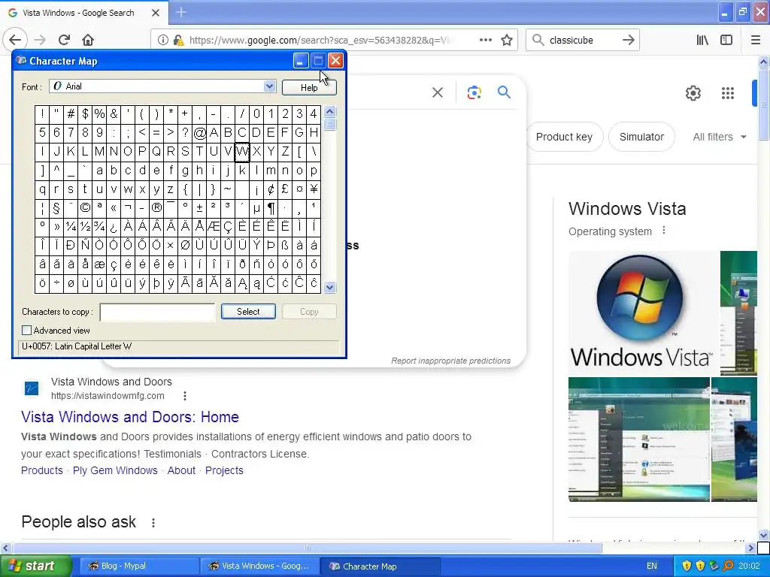Viewport: 770px width, 577px height.
Task: Click Report inappropriate predictions link
Action: 451,361
